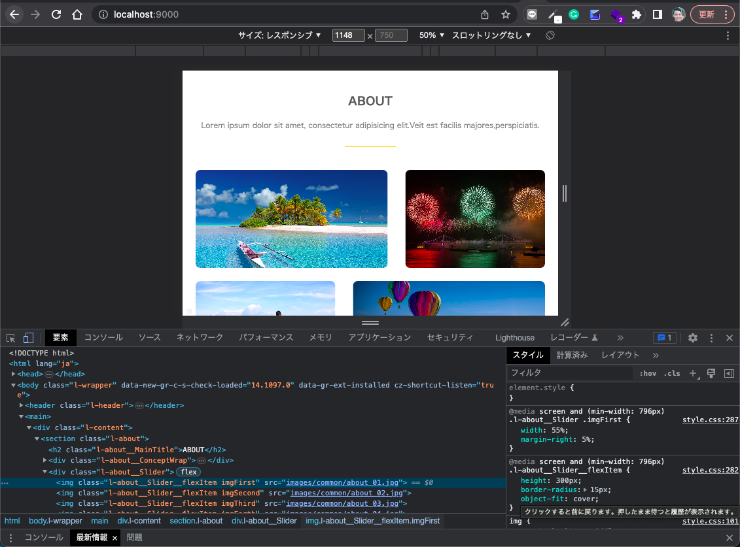The width and height of the screenshot is (740, 547).
Task: Click the browser forward arrow
Action: (x=35, y=14)
